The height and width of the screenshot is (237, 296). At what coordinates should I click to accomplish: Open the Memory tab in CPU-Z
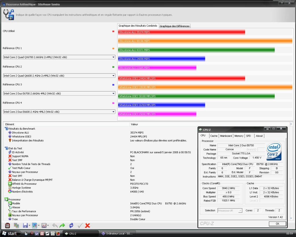(239, 136)
